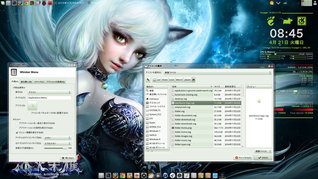
Task: Select emptytrash.svg in file list
Action: pyautogui.click(x=206, y=107)
